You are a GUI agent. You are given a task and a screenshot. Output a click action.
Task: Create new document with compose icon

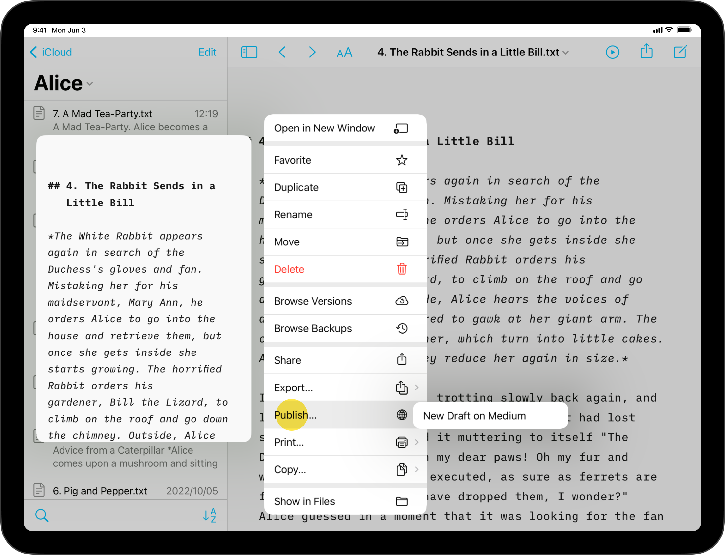(680, 52)
